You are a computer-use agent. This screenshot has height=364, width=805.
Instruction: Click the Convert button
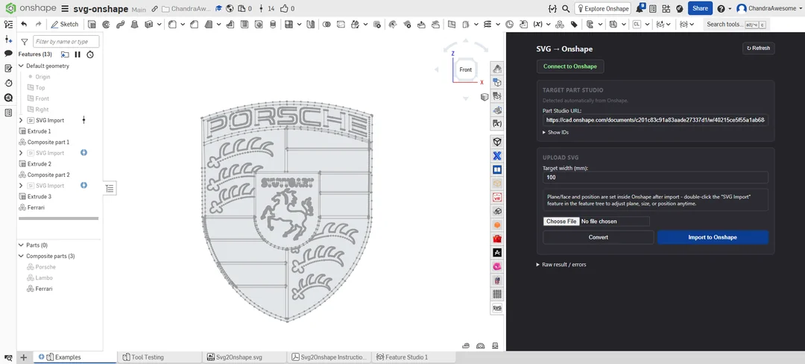point(598,237)
